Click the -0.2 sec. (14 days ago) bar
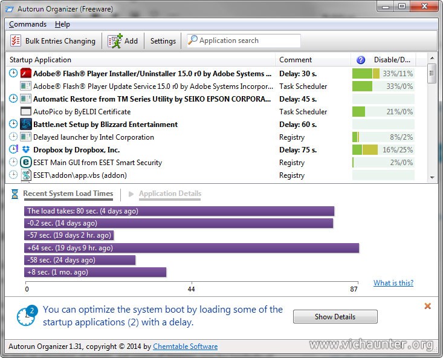This screenshot has height=358, width=443. (x=178, y=223)
